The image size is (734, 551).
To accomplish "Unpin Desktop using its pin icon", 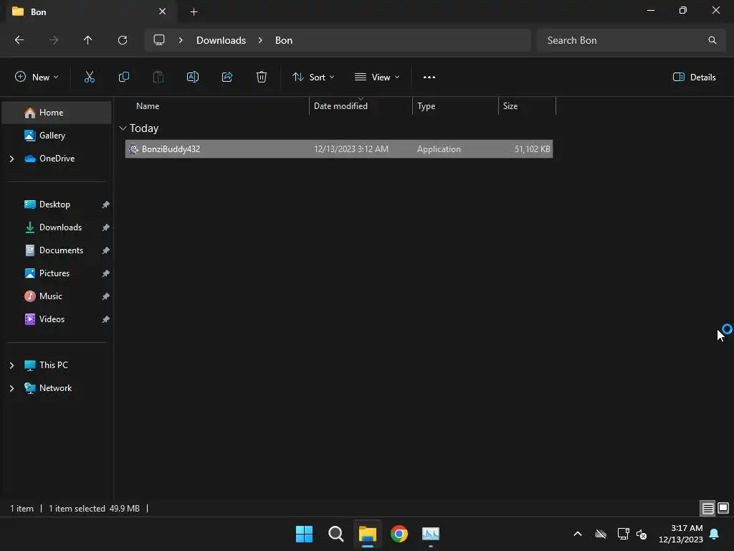I will click(x=106, y=204).
